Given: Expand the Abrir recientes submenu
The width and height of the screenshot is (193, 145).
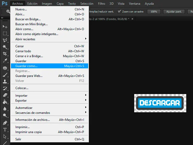Looking at the screenshot, I should click(x=50, y=39).
